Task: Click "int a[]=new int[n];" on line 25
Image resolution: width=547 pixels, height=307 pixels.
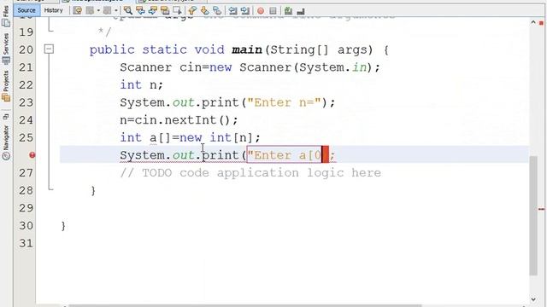Action: tap(190, 138)
